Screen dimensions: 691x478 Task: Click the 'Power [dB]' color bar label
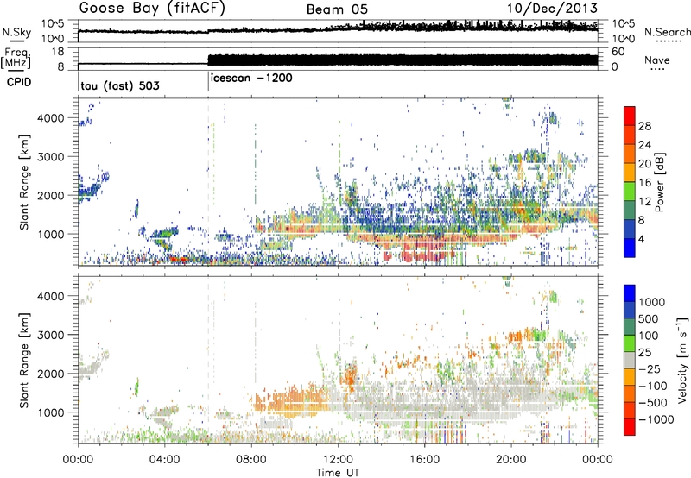click(660, 182)
